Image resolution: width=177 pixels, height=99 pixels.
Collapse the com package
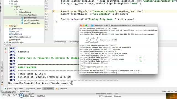pos(15,9)
